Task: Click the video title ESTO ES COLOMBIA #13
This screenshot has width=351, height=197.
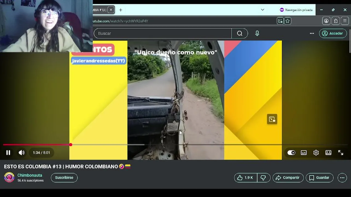Action: (x=67, y=166)
